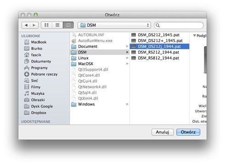Select Sieć network in the sidebar
This screenshot has width=225, height=165.
31,81
